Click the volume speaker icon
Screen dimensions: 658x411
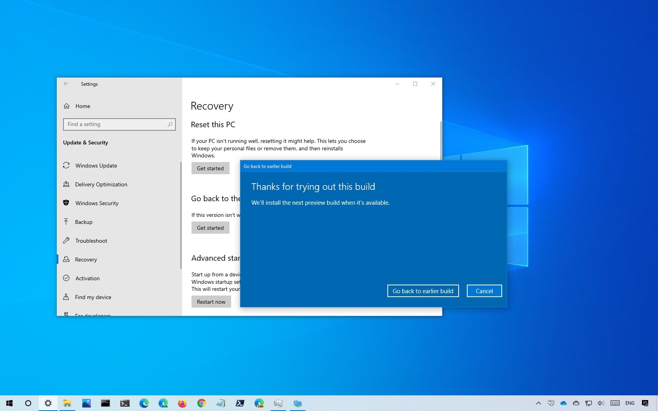[x=600, y=403]
